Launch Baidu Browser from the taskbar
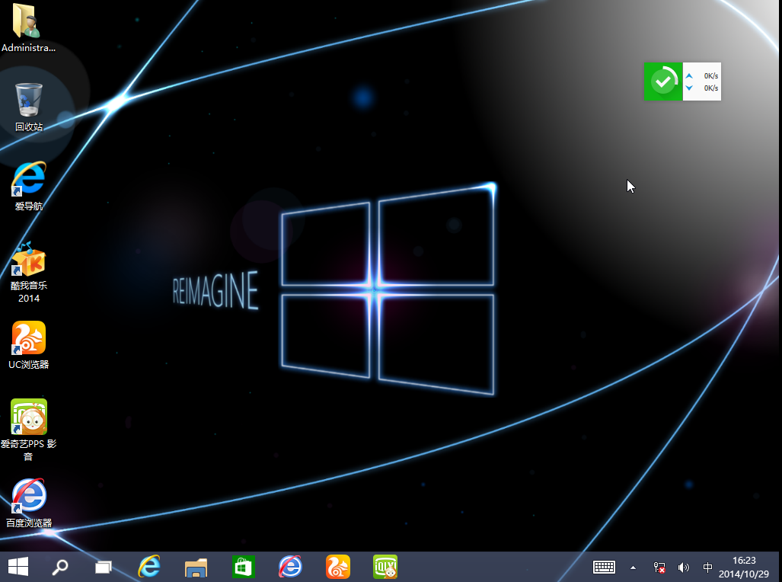 coord(290,567)
